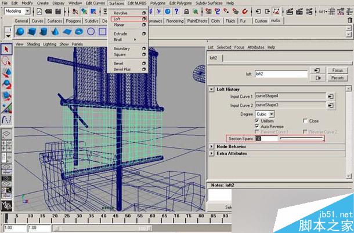Enable the Close checkbox

point(305,121)
